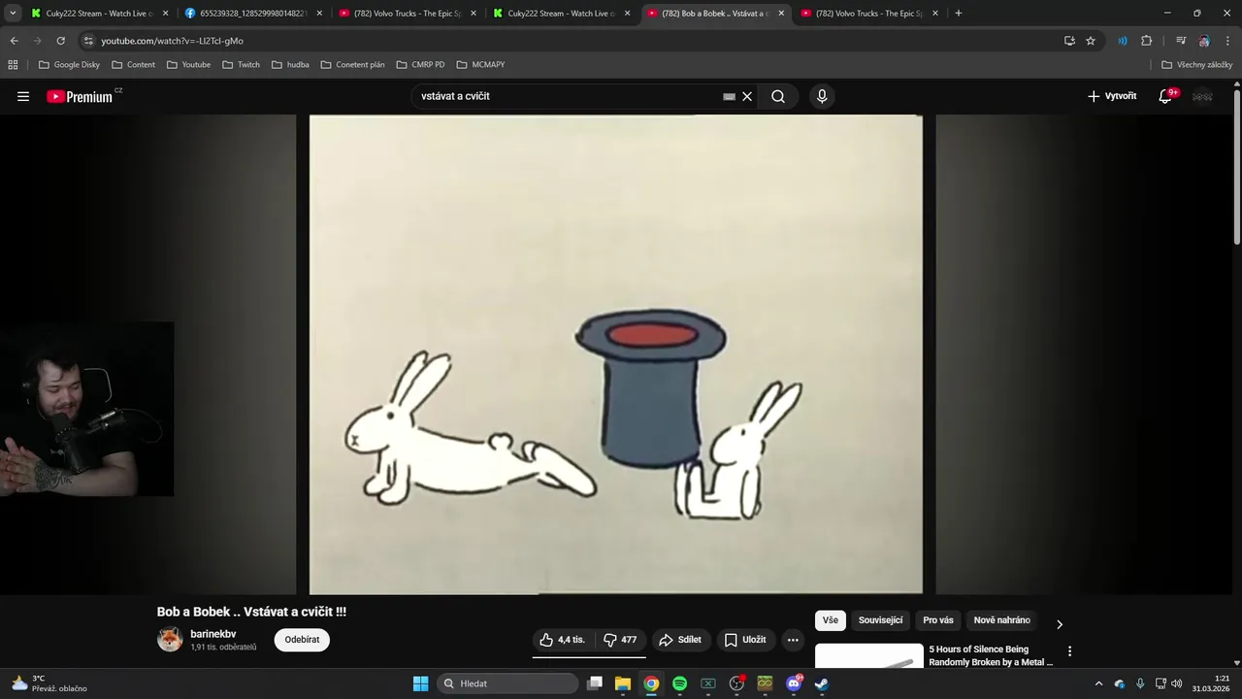Click the Bob a Bobek video player

616,354
